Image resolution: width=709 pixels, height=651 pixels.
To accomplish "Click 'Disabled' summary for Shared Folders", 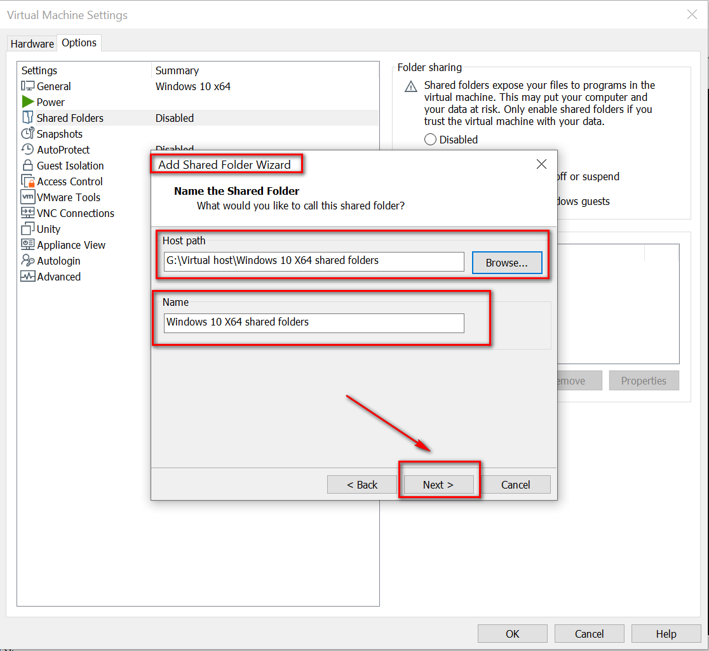I will pyautogui.click(x=175, y=118).
